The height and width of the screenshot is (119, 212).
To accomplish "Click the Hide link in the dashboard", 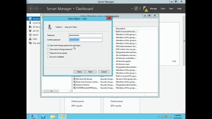I will [174, 61].
